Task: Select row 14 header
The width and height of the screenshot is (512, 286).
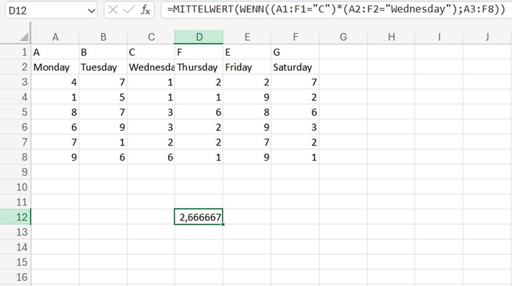Action: (x=15, y=247)
